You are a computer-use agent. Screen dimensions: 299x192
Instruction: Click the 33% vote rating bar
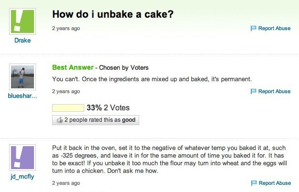(68, 107)
